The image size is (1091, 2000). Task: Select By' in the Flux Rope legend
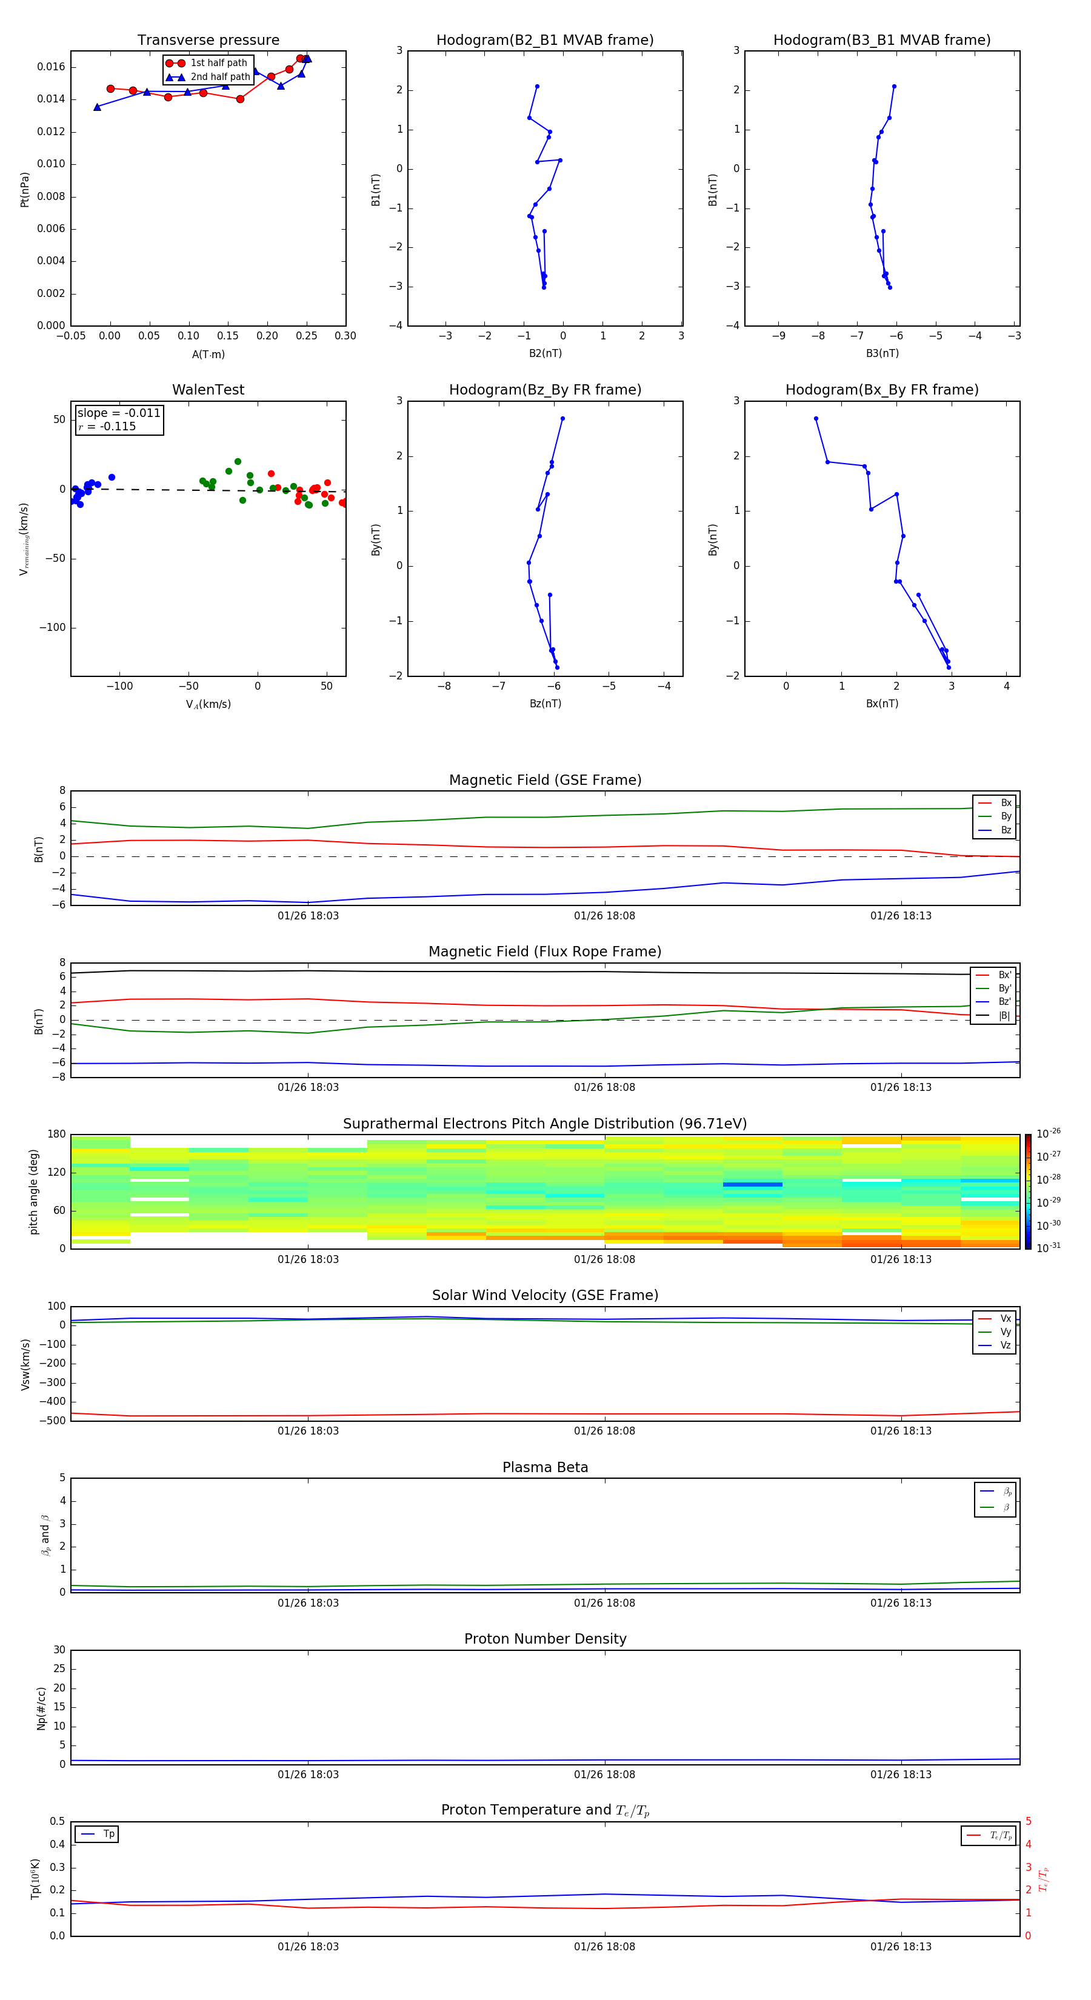[993, 988]
